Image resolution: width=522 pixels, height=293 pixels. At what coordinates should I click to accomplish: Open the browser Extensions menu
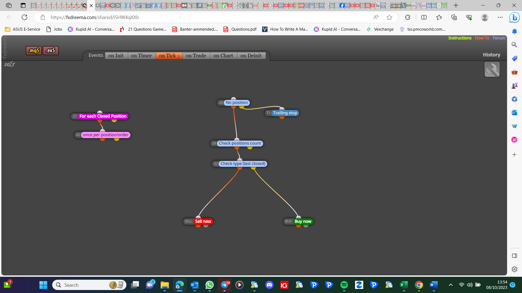[408, 17]
